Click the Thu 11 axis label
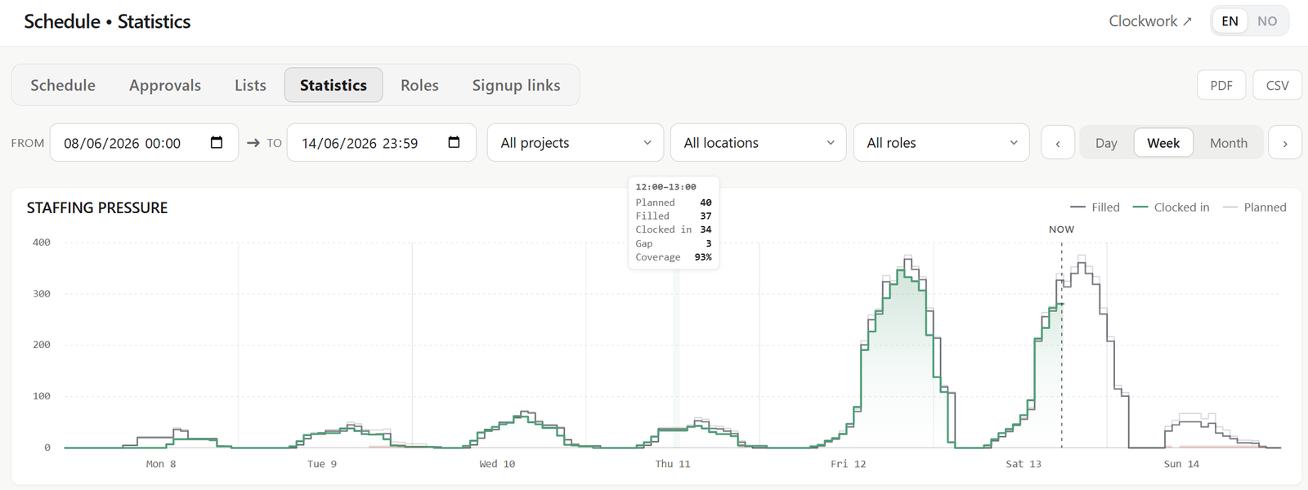 (673, 464)
